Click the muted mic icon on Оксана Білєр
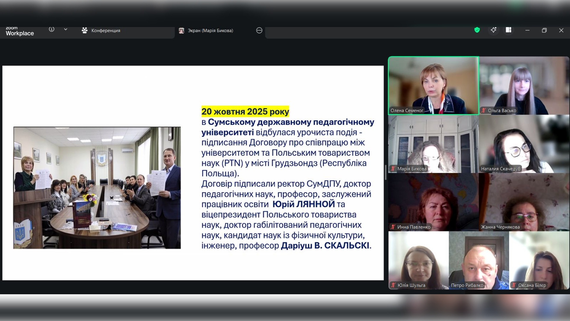Image resolution: width=570 pixels, height=321 pixels. (514, 285)
